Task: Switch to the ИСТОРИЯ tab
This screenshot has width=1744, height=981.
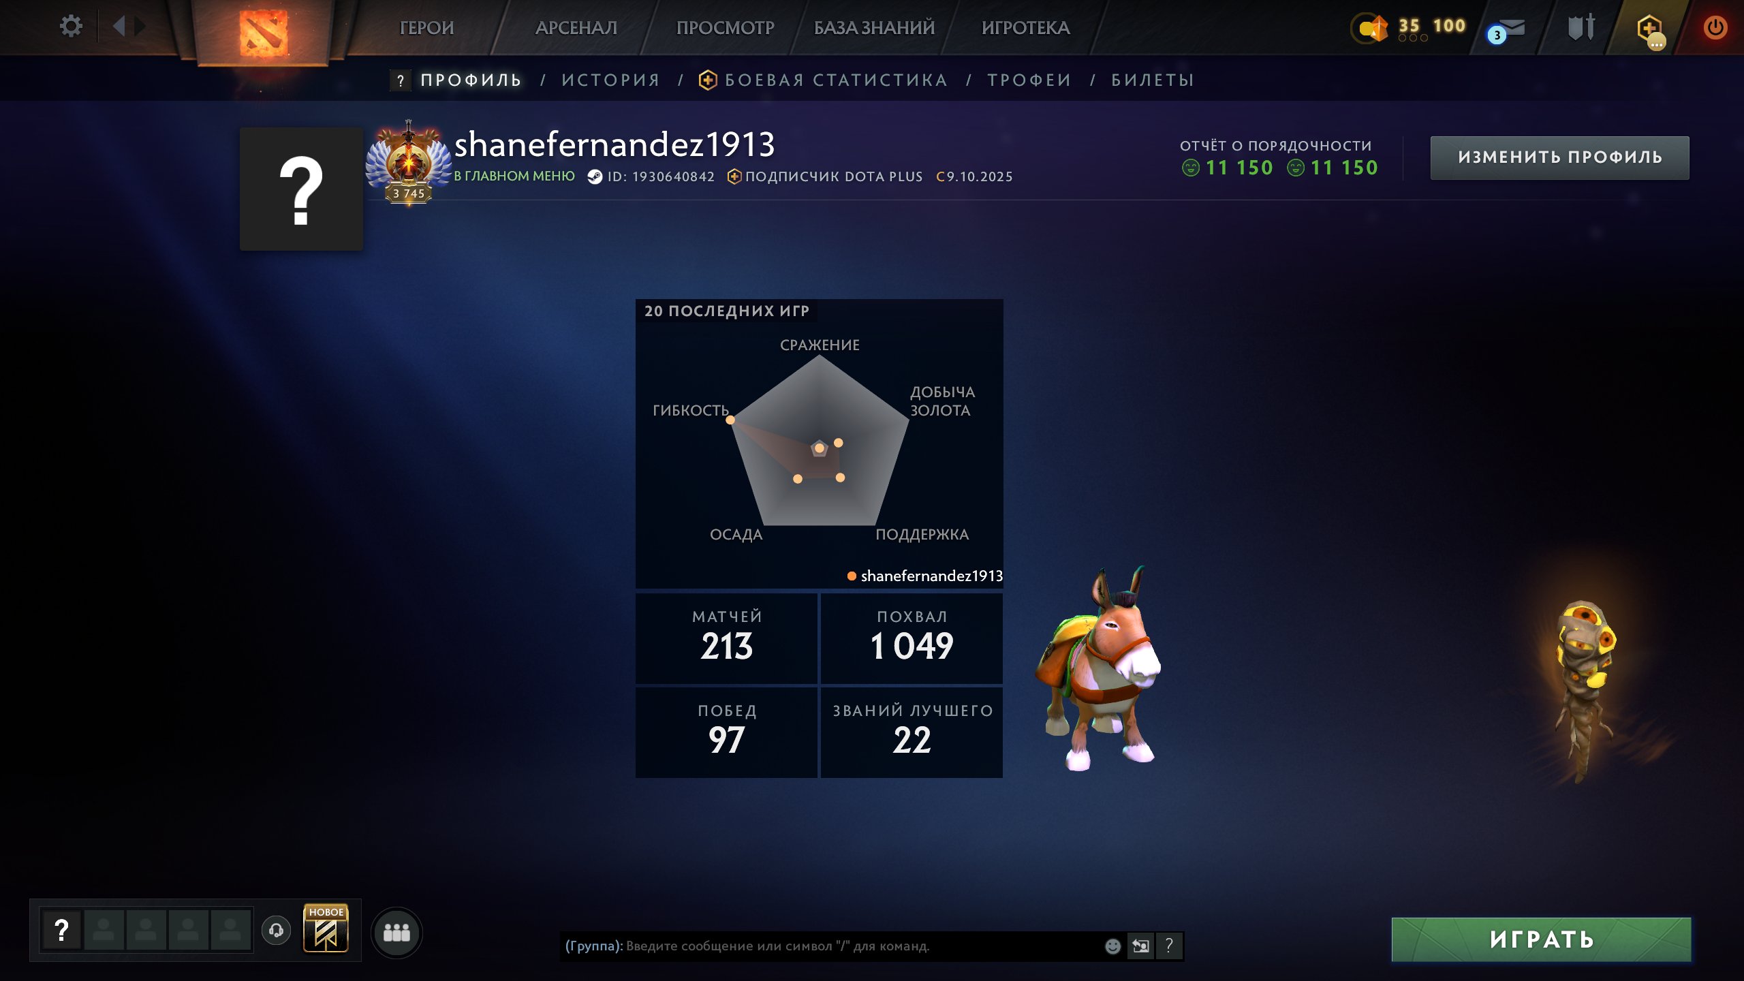Action: 611,80
